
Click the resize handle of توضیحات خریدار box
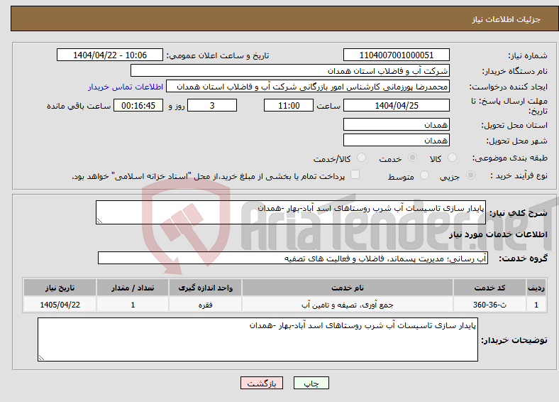click(41, 357)
